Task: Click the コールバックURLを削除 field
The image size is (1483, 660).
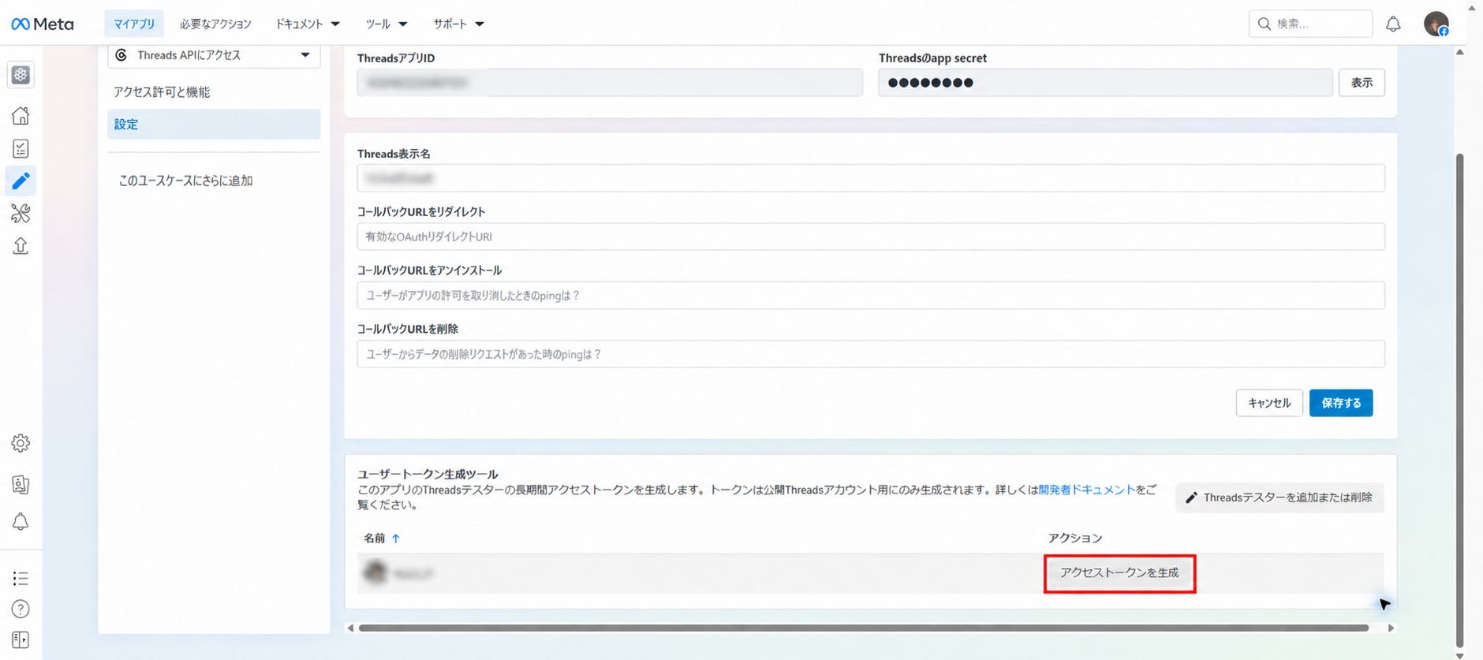Action: click(871, 354)
